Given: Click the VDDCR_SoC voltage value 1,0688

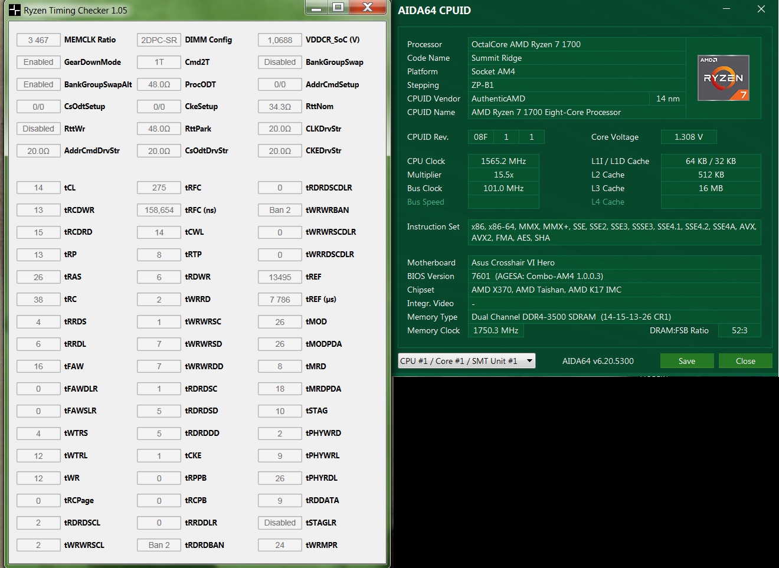Looking at the screenshot, I should click(280, 40).
